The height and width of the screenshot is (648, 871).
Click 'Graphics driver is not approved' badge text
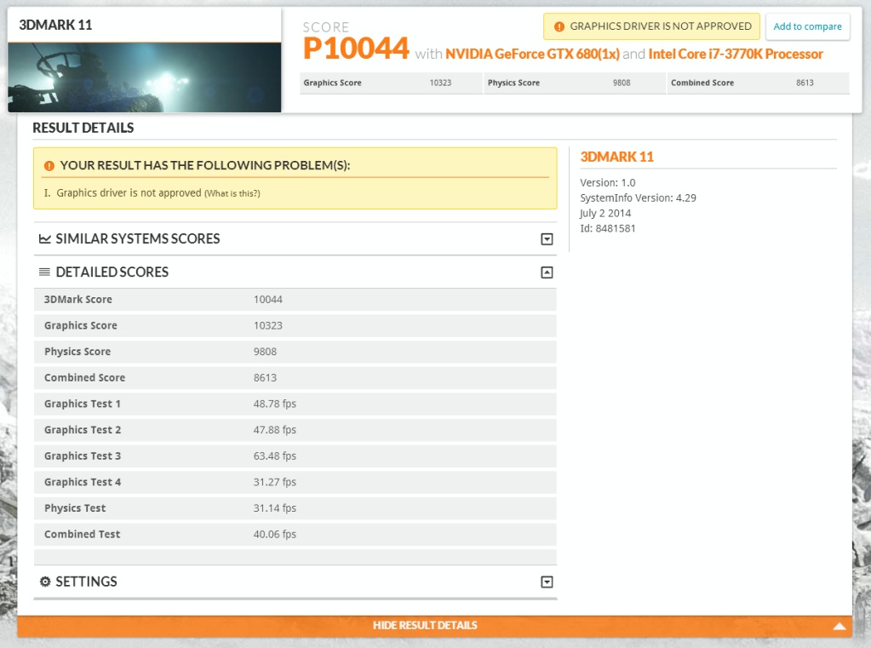click(660, 26)
